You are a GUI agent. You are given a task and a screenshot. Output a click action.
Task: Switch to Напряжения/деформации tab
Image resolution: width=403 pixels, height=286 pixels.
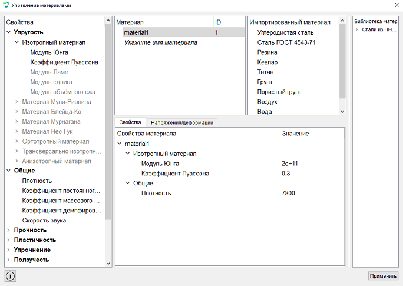tap(182, 123)
